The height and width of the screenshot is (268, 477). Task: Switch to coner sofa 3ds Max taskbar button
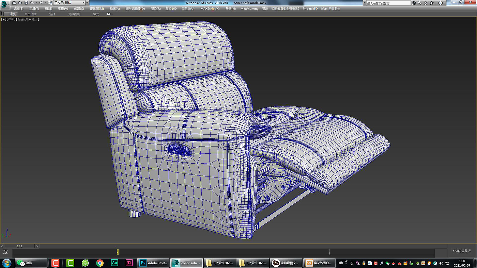point(186,263)
